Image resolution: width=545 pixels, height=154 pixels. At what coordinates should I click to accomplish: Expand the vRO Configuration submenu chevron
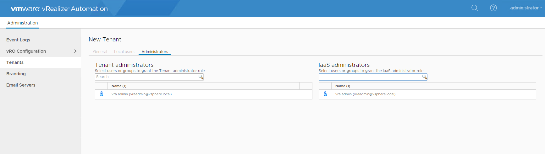pyautogui.click(x=75, y=51)
